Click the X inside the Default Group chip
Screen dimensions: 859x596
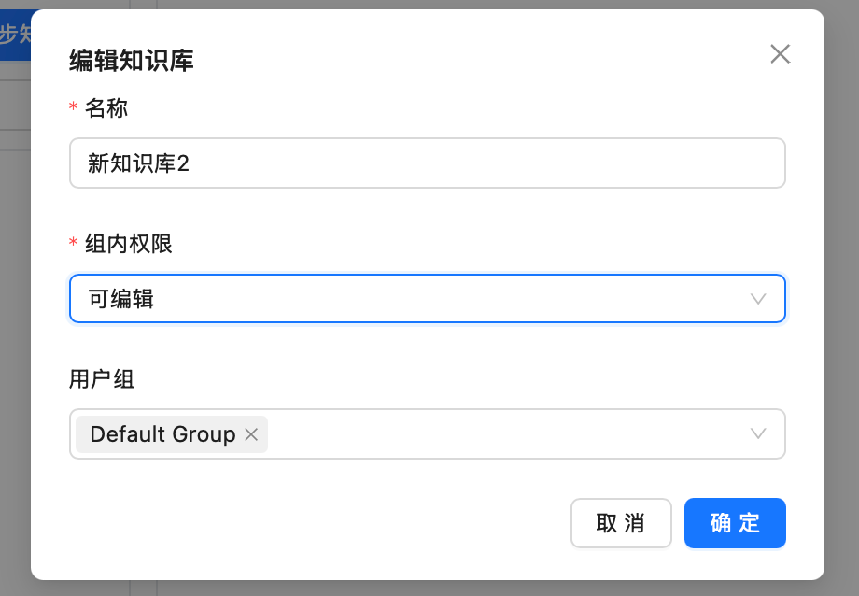click(x=249, y=433)
